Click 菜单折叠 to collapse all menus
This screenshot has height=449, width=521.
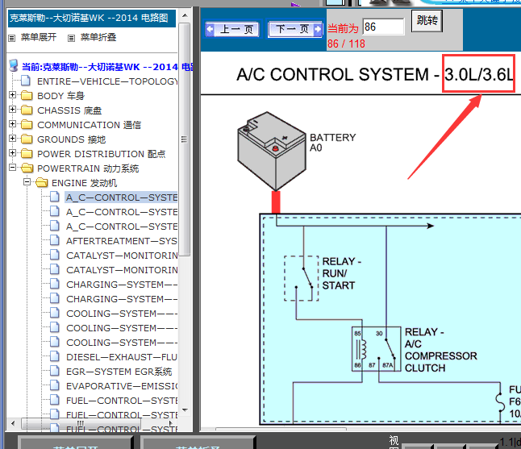click(98, 37)
